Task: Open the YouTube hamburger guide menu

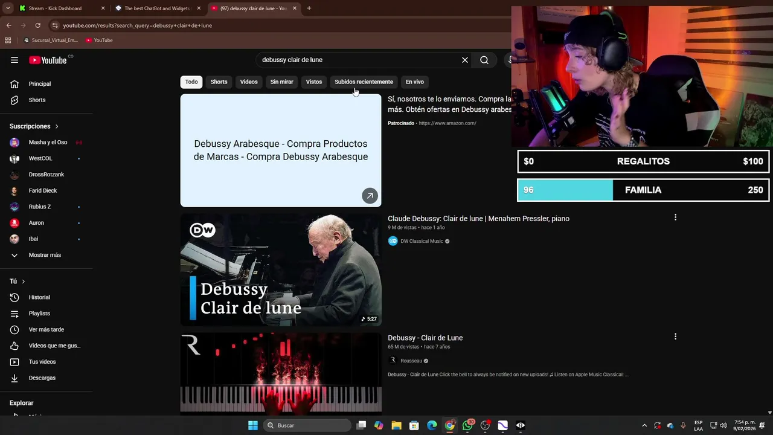Action: tap(14, 60)
